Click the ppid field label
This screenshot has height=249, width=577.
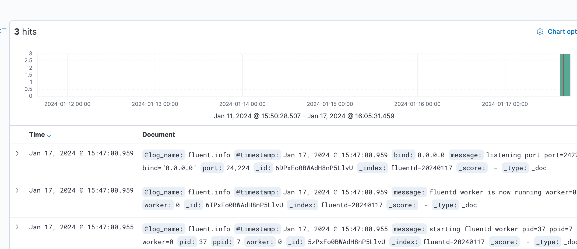223,242
